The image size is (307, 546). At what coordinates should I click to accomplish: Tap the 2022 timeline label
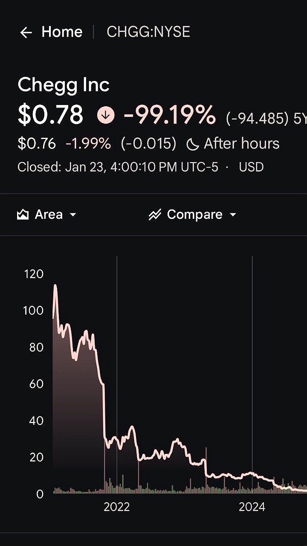click(x=116, y=507)
